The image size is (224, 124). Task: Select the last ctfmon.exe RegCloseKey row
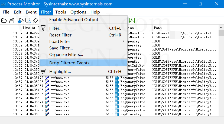coord(108,114)
